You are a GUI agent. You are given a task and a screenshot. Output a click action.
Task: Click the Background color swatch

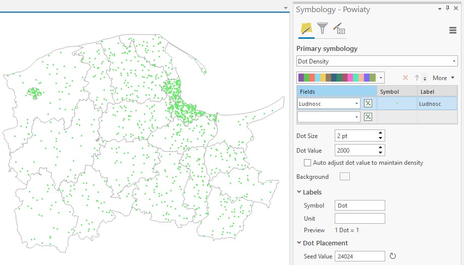pyautogui.click(x=345, y=177)
